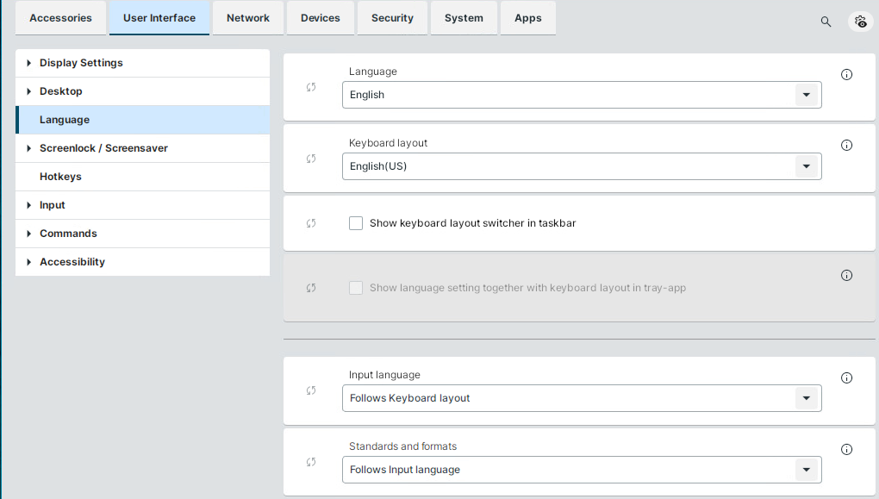The height and width of the screenshot is (499, 879).
Task: Open the Accessories tab
Action: pyautogui.click(x=60, y=18)
